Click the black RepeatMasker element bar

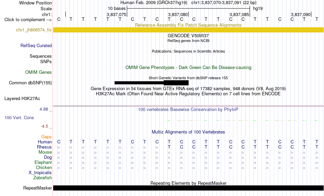[x=188, y=188]
